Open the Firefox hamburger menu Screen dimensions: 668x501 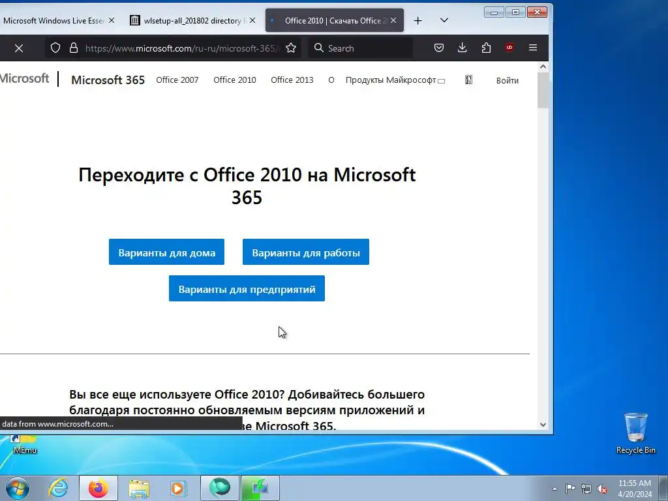point(533,48)
